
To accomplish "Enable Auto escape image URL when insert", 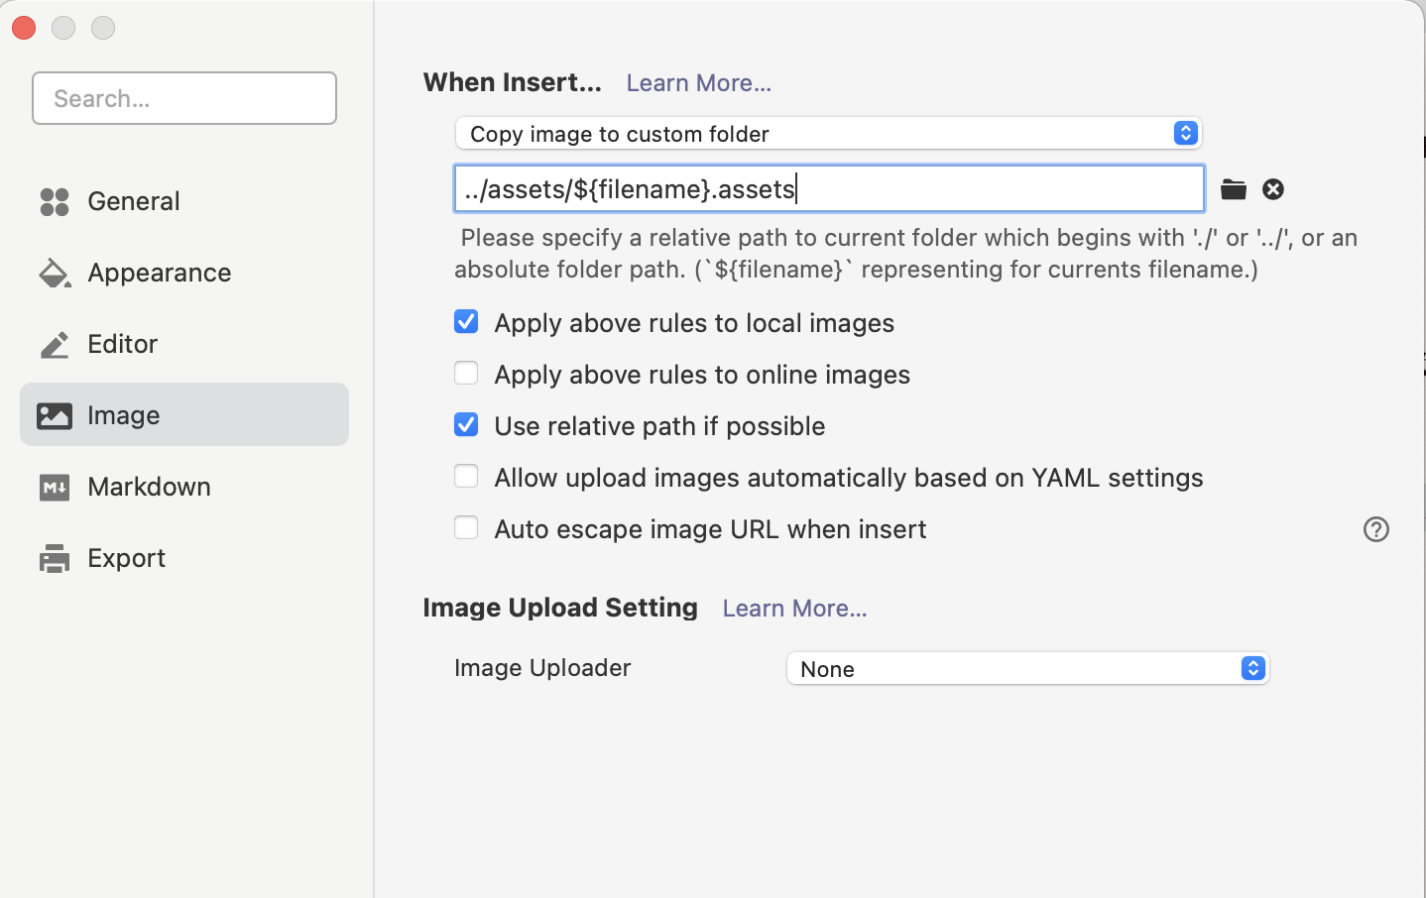I will pos(466,528).
